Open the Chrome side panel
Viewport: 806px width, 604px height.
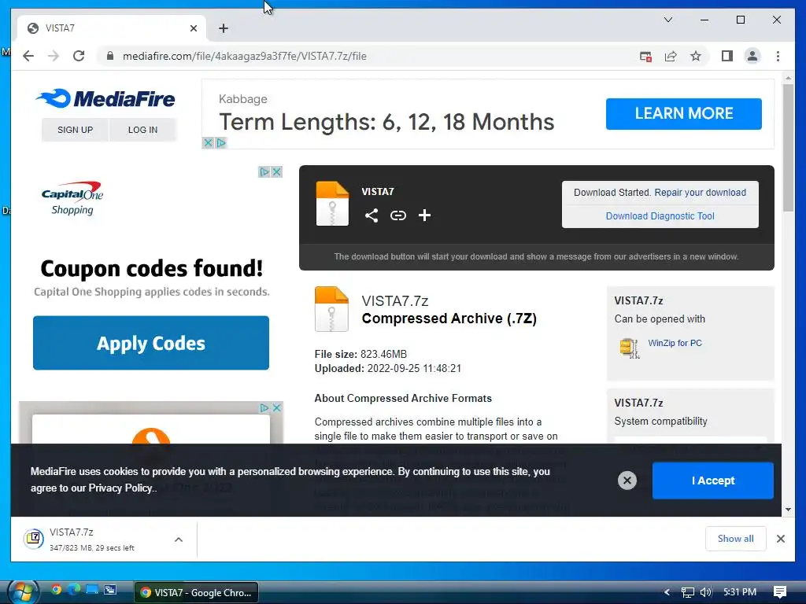727,56
